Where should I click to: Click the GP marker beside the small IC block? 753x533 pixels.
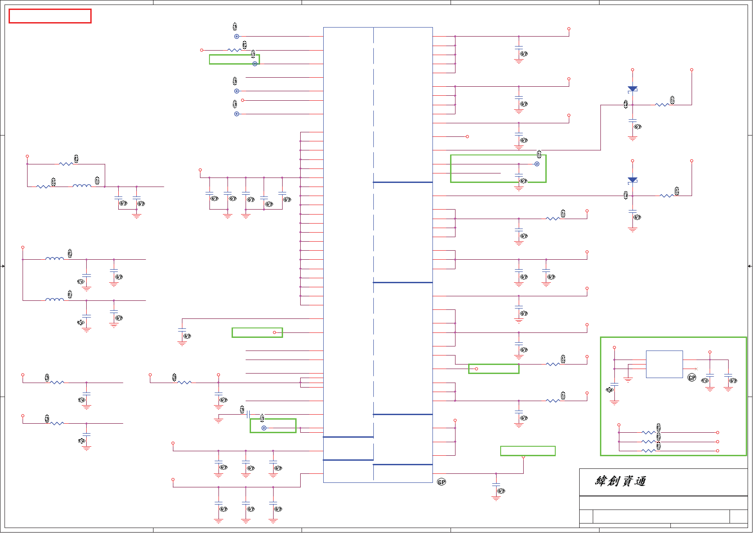(692, 378)
